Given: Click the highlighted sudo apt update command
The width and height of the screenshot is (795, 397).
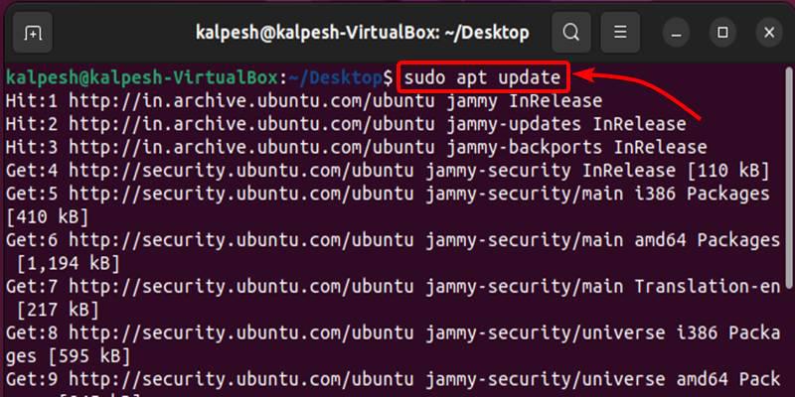Looking at the screenshot, I should coord(484,77).
